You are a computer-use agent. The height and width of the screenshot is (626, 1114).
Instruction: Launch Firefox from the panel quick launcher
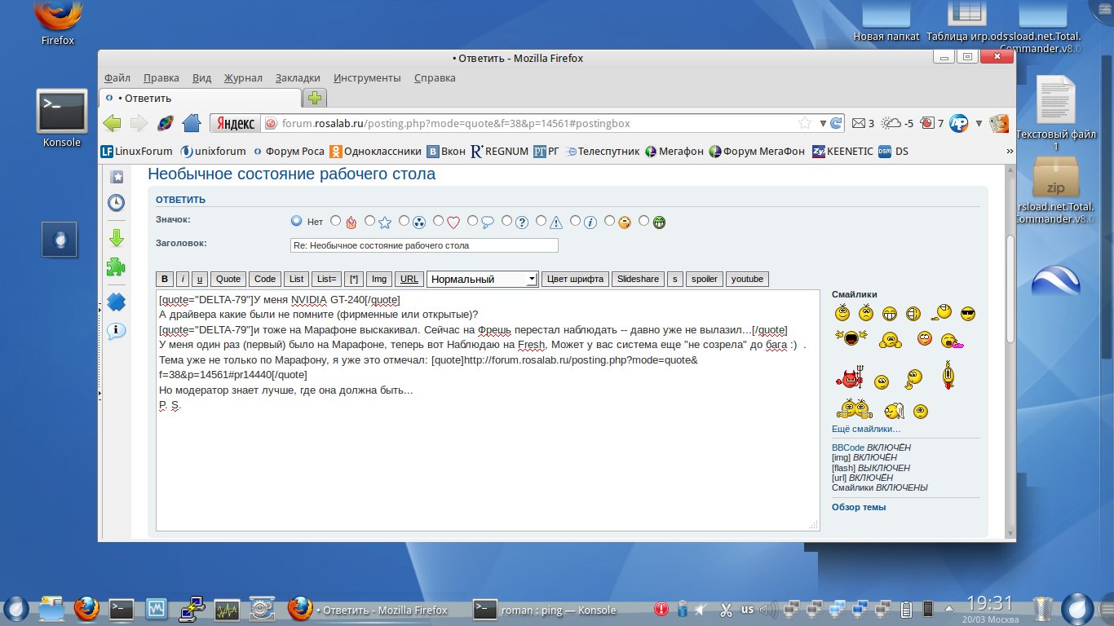[x=86, y=609]
